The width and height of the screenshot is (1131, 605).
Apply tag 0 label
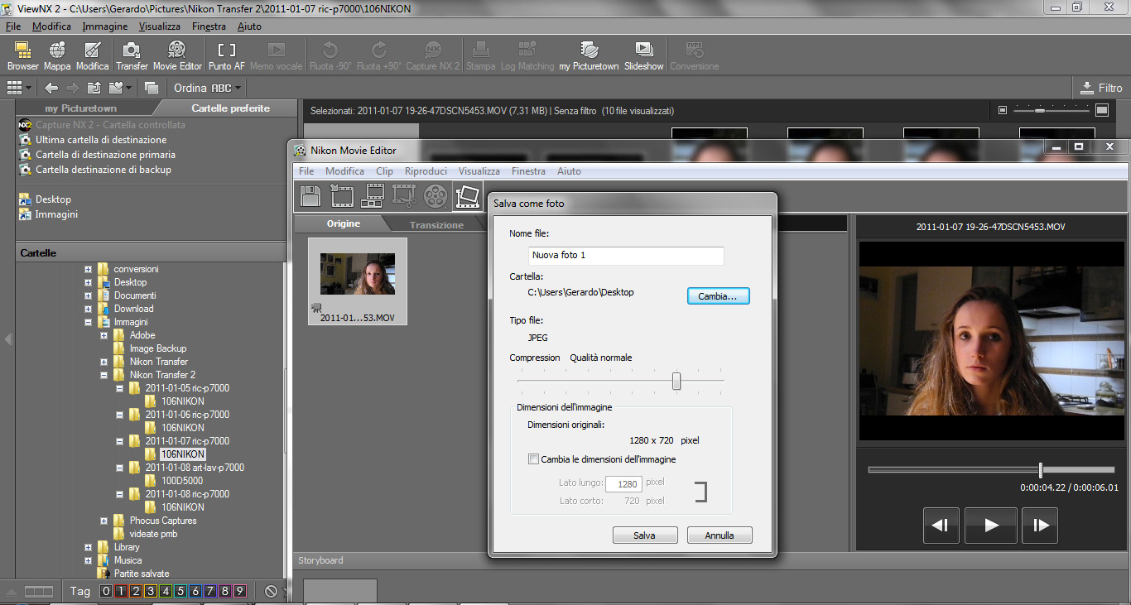coord(105,591)
